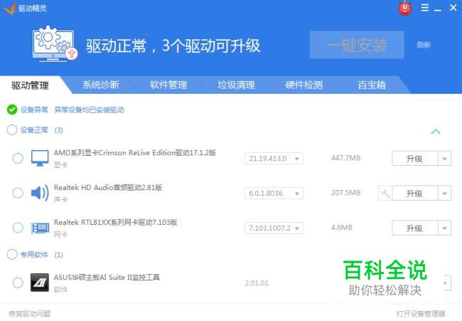Click the Realtek network card icon
462x321 pixels.
tap(40, 228)
